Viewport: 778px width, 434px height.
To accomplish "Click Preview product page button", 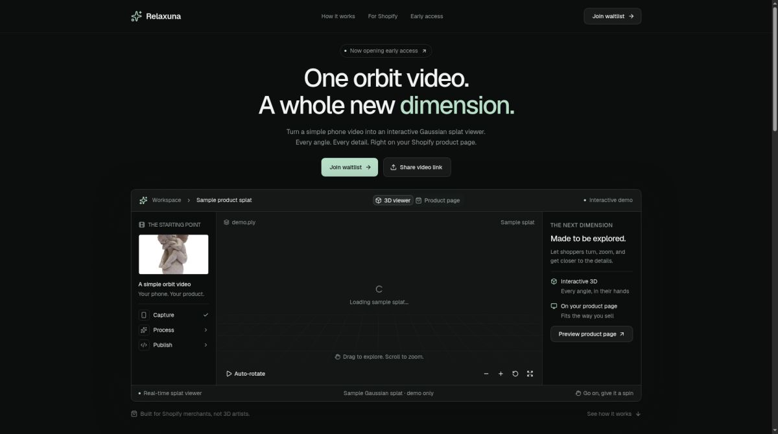I will pos(591,334).
